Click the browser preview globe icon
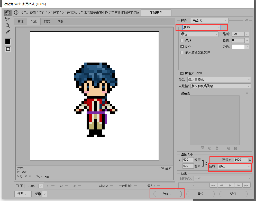 coord(38,194)
